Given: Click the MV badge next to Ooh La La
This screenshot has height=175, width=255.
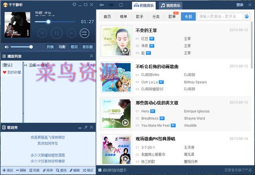Looking at the screenshot, I should tap(161, 82).
